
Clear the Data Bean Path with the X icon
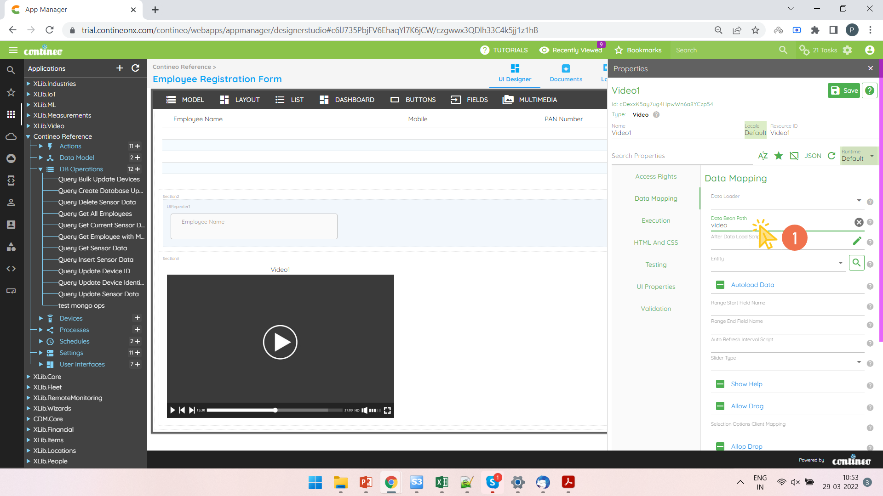pos(859,222)
